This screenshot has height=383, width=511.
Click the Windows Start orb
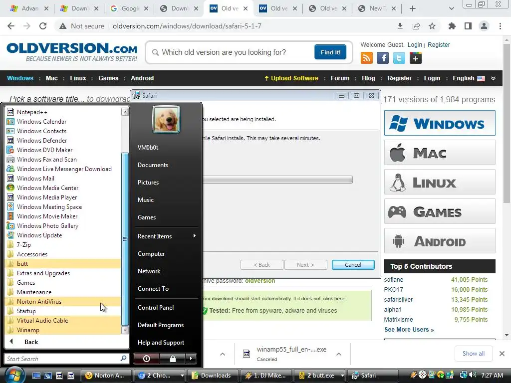(13, 375)
